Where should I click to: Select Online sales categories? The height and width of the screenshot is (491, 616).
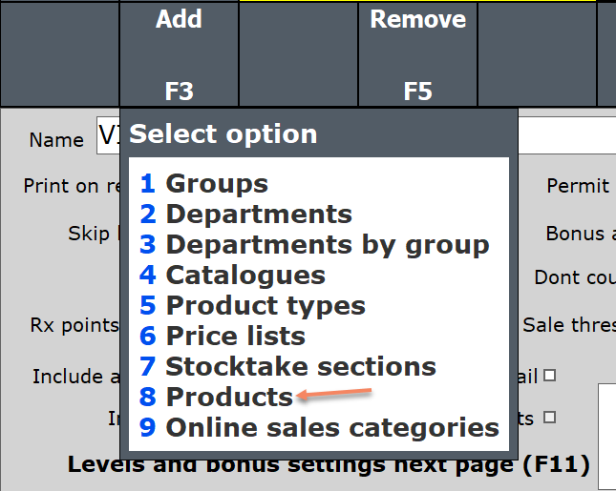pyautogui.click(x=319, y=427)
